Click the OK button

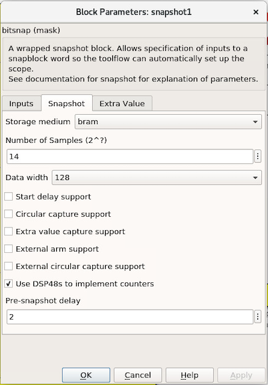tap(86, 375)
